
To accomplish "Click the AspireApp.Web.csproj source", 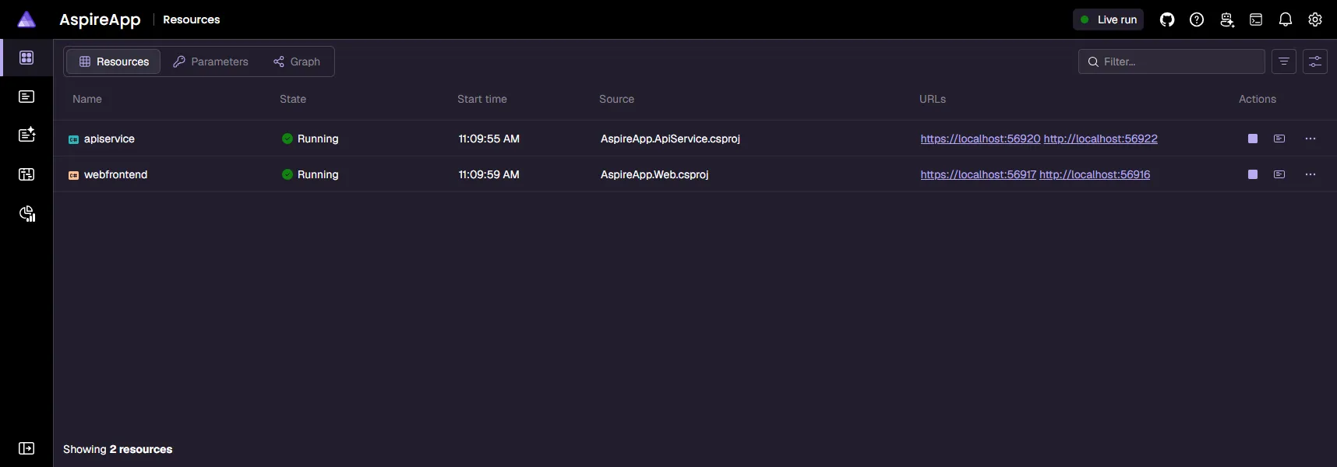I will coord(654,174).
